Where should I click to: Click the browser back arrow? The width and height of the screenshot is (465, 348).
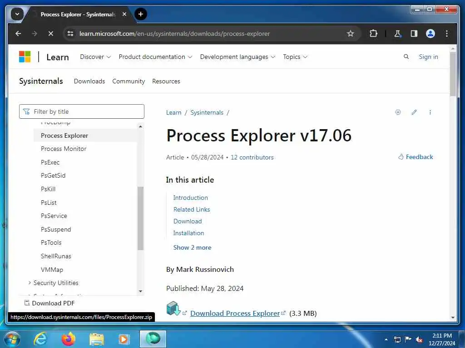point(18,34)
